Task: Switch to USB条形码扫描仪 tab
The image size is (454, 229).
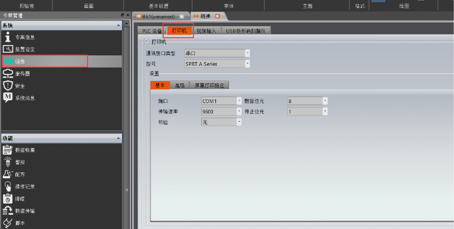Action: pos(246,31)
